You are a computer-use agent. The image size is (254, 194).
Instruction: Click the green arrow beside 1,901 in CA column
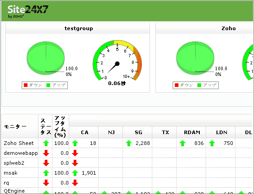pyautogui.click(x=75, y=173)
